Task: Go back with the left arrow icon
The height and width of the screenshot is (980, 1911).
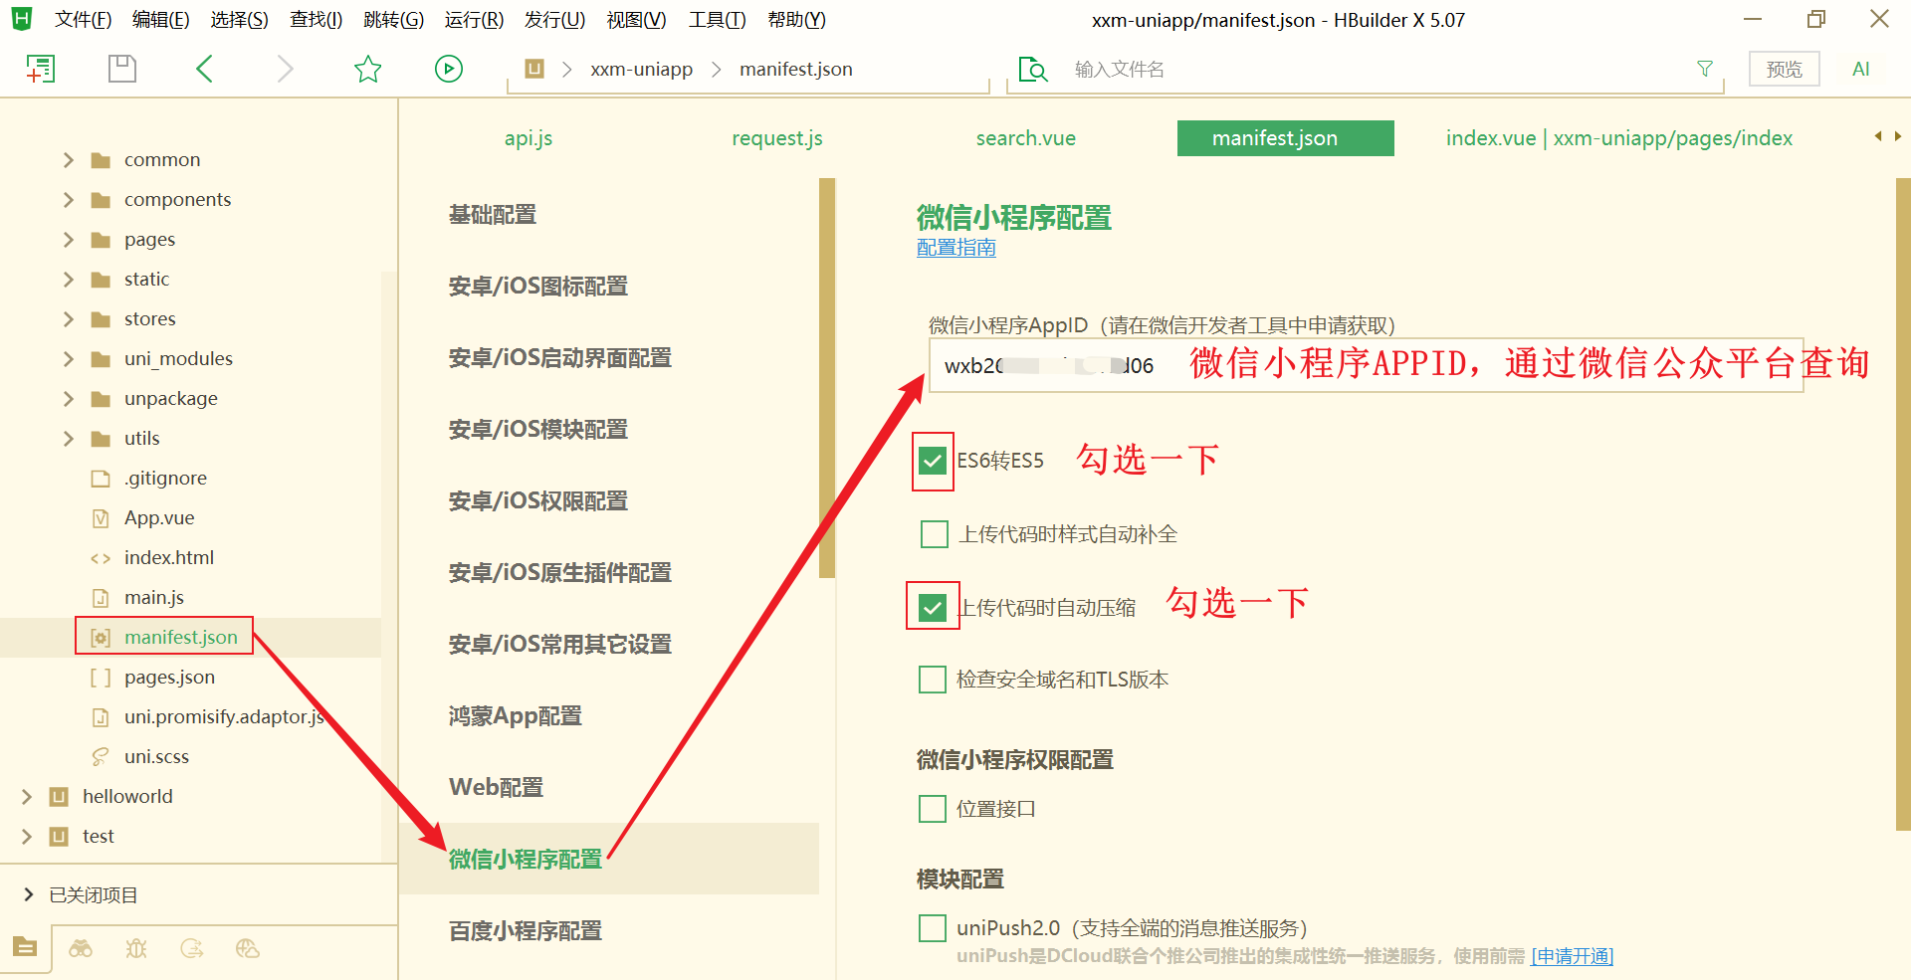Action: tap(204, 69)
